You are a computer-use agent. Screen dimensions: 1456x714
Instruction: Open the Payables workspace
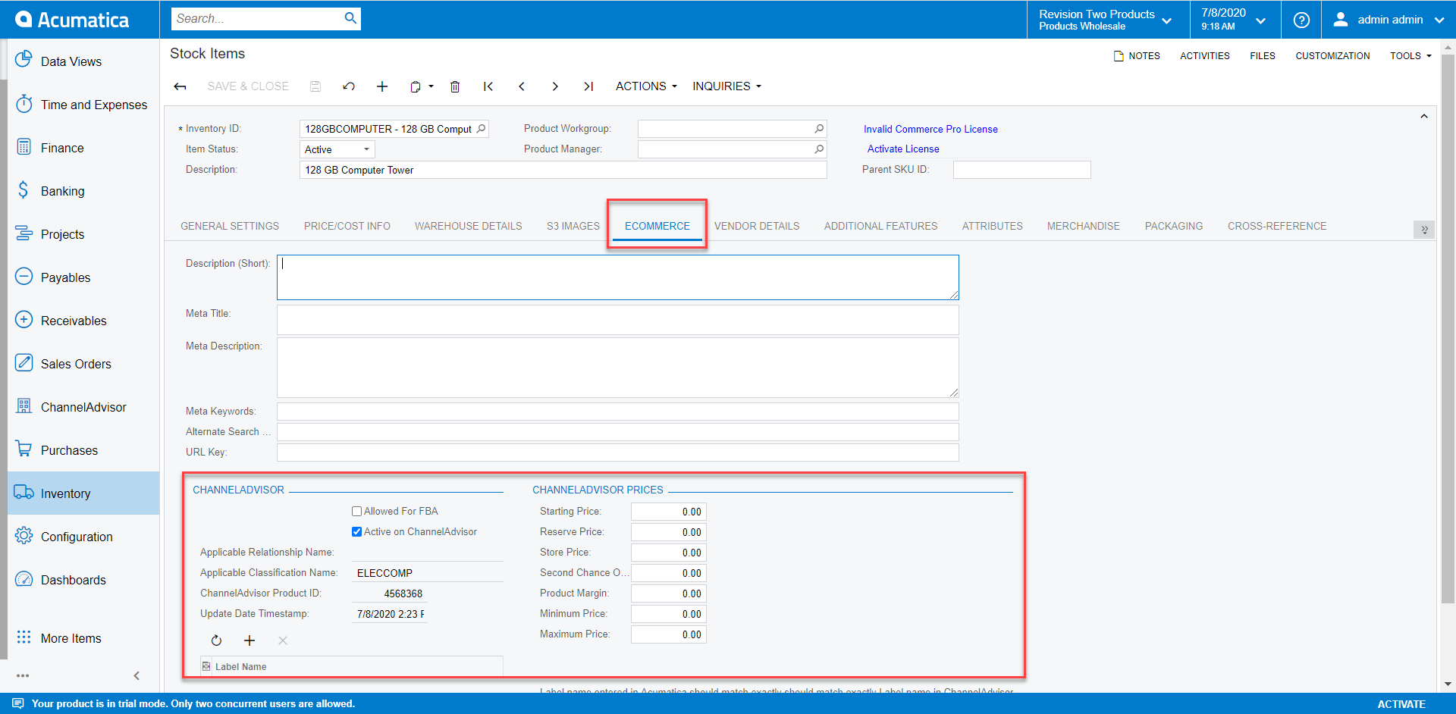tap(83, 277)
